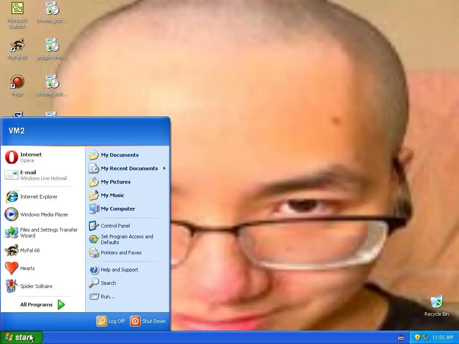Start Spider Solitaire game
The width and height of the screenshot is (459, 344).
click(x=43, y=286)
